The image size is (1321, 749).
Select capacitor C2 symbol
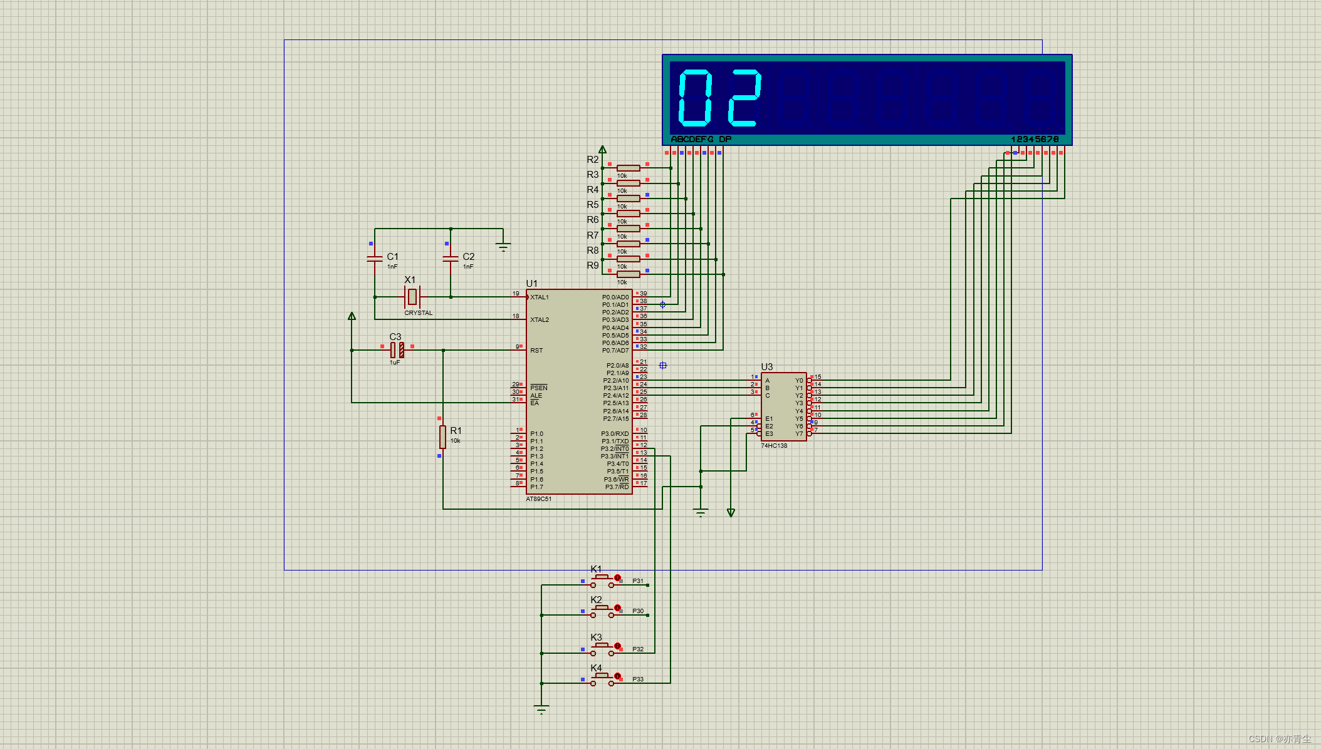(x=451, y=258)
